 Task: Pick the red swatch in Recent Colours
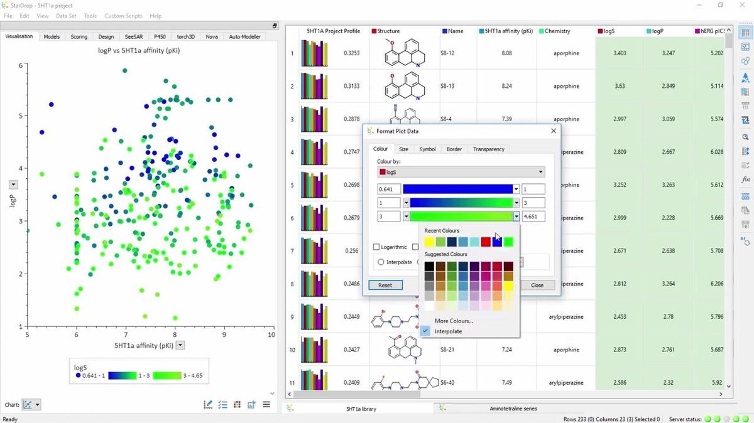(486, 242)
